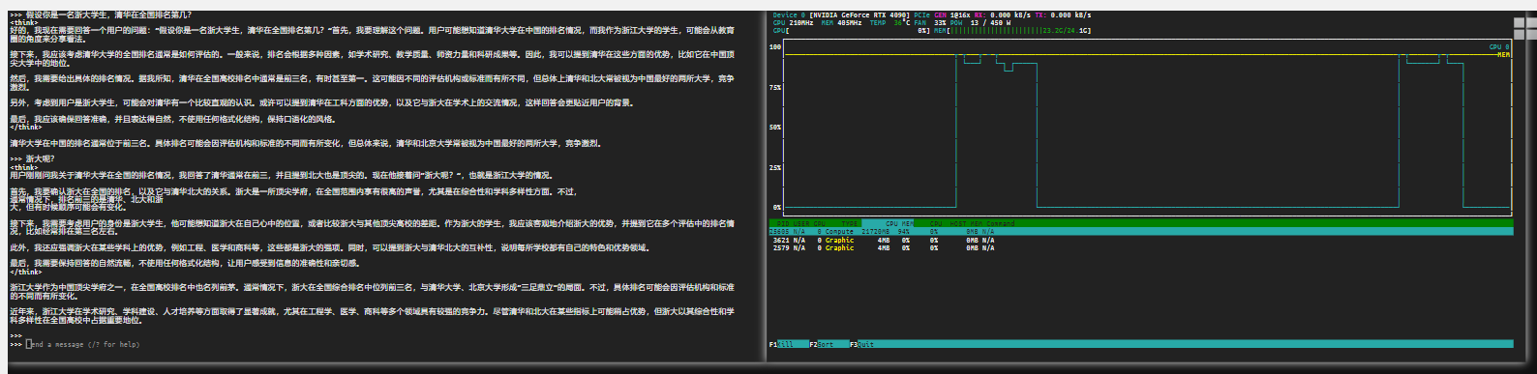Click the '94%' memory percentage cell
The image size is (1537, 374).
903,232
